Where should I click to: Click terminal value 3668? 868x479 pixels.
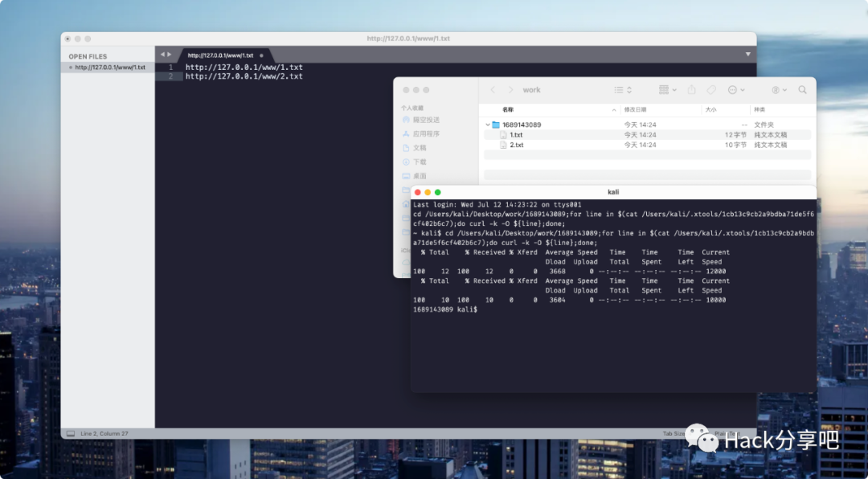click(x=558, y=272)
